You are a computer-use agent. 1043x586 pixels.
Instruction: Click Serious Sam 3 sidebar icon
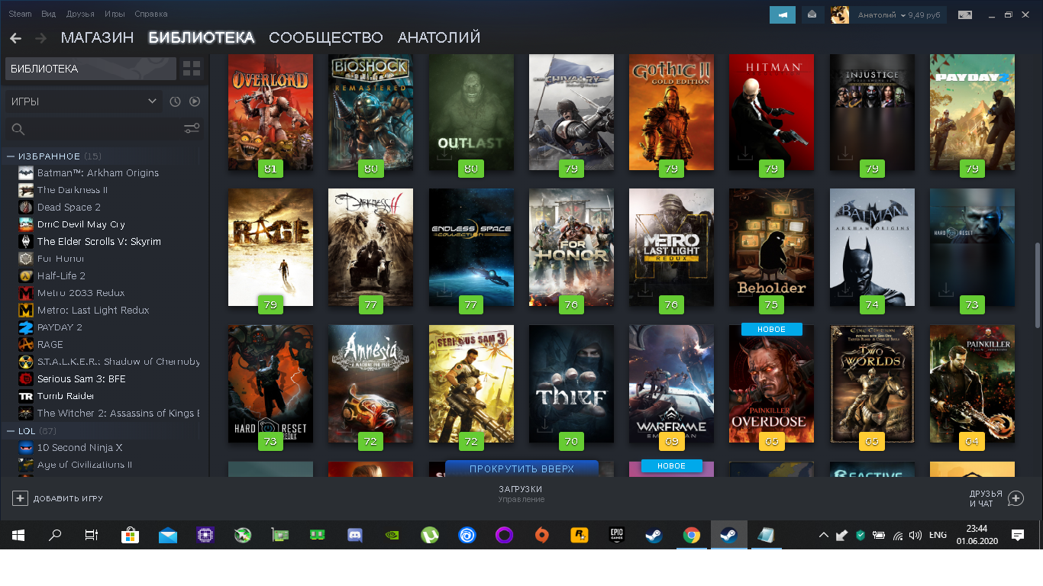tap(26, 379)
